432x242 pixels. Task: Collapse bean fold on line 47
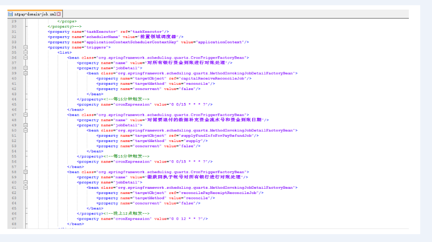tap(26, 114)
